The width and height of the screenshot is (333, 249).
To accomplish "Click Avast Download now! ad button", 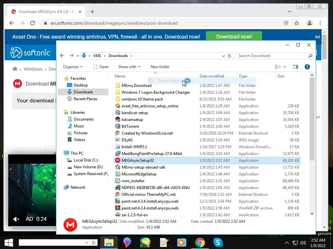I will click(234, 36).
